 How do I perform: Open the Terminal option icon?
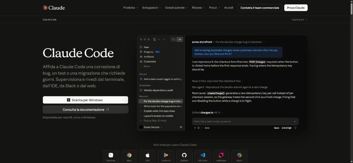111,155
